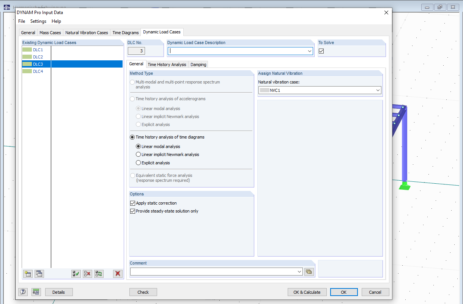Open the help question mark icon
463x304 pixels.
[23, 292]
